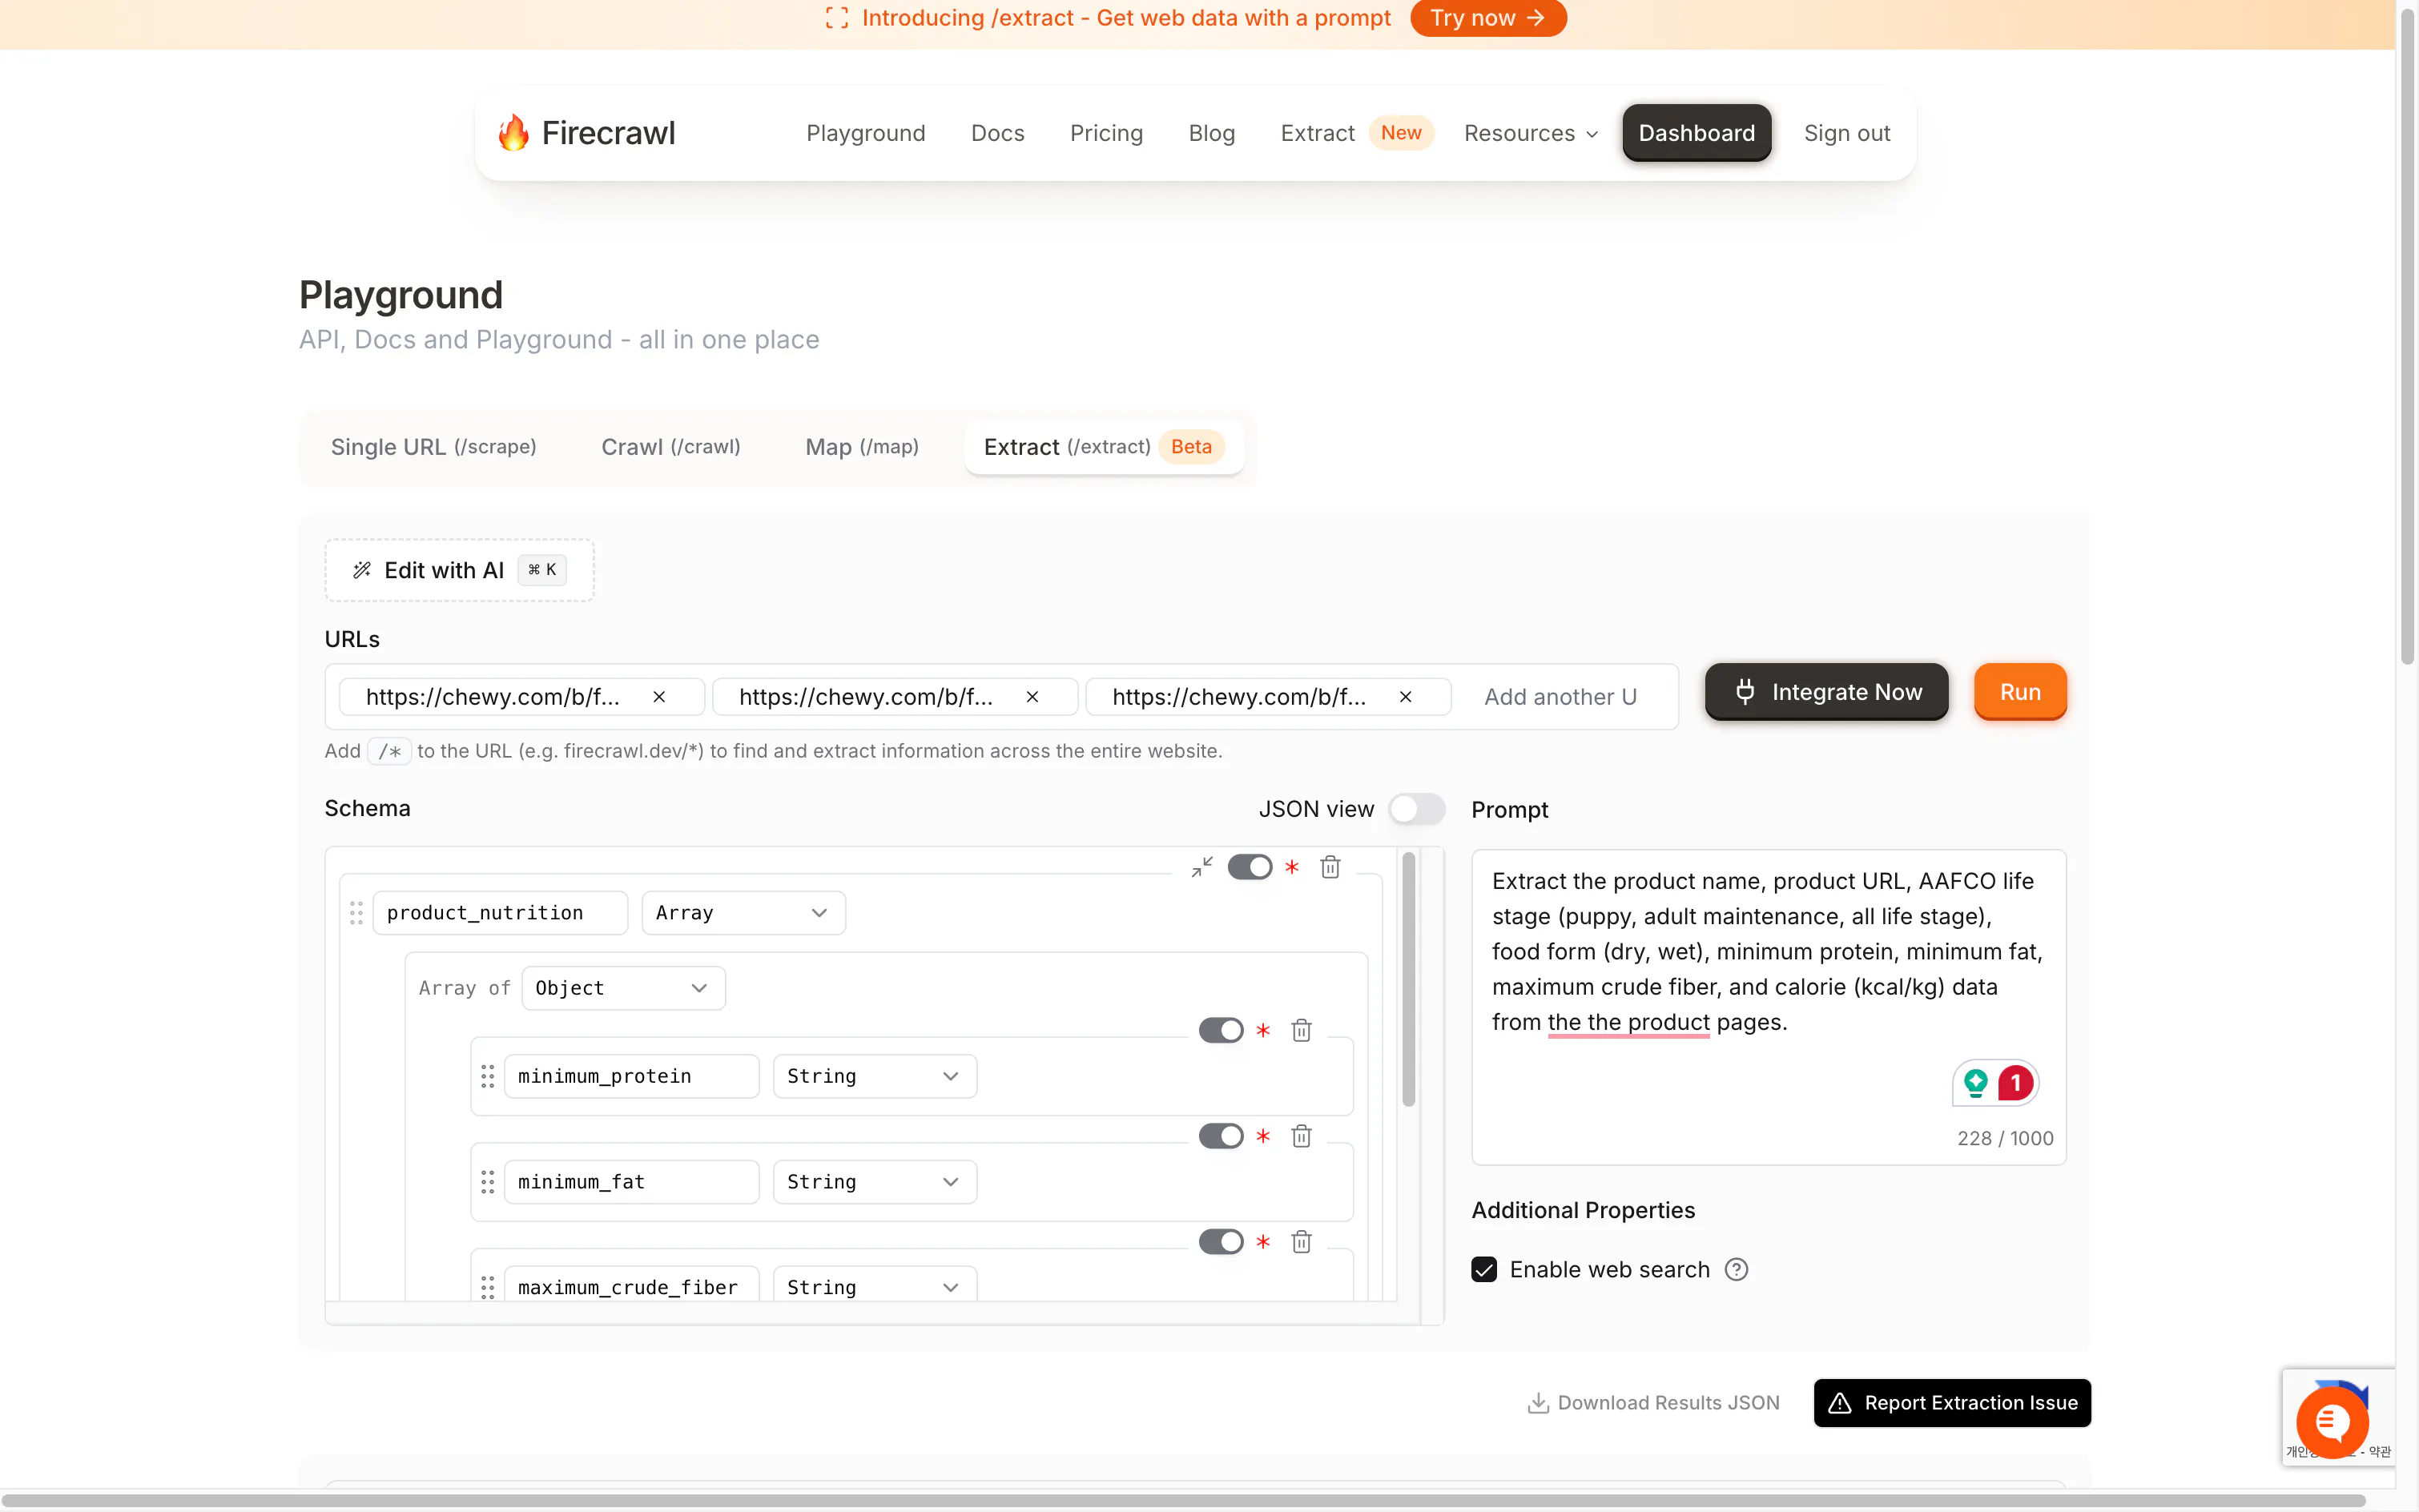
Task: Delete the minimum_protein field with trash icon
Action: click(1301, 1030)
